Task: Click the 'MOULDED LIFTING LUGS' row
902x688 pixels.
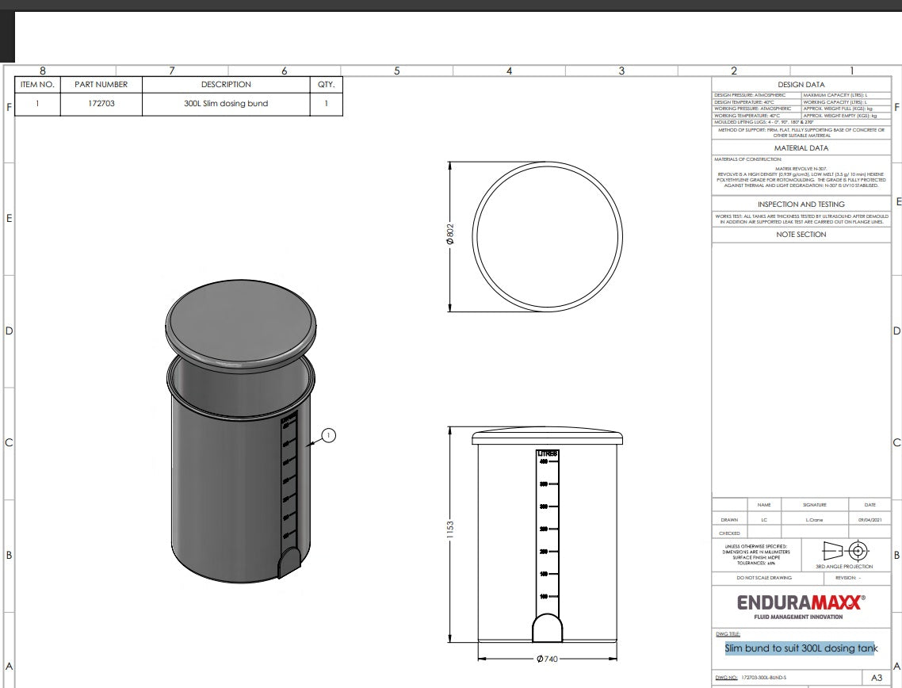Action: 801,123
